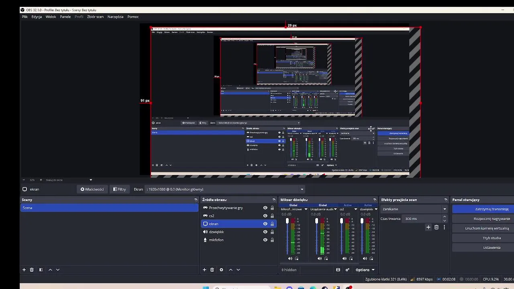Open transition three-dot menu
Screen dimensions: 514x289
[x=444, y=227]
